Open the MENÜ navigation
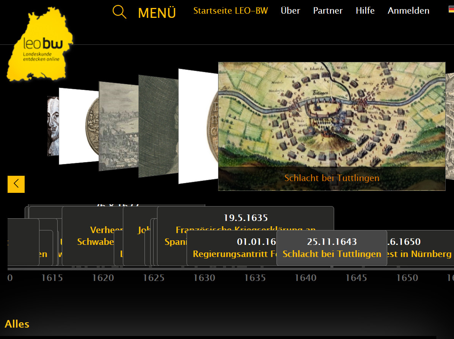The width and height of the screenshot is (454, 339). click(157, 13)
